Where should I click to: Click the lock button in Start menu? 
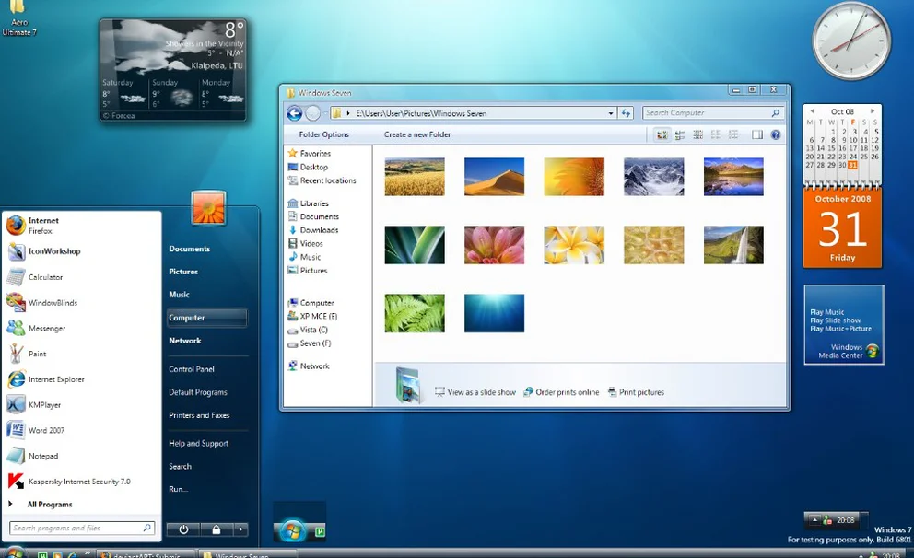tap(216, 529)
